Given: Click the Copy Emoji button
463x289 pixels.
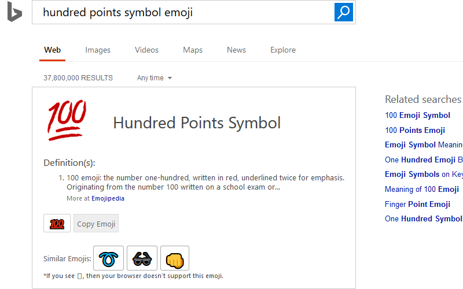Looking at the screenshot, I should (x=96, y=223).
